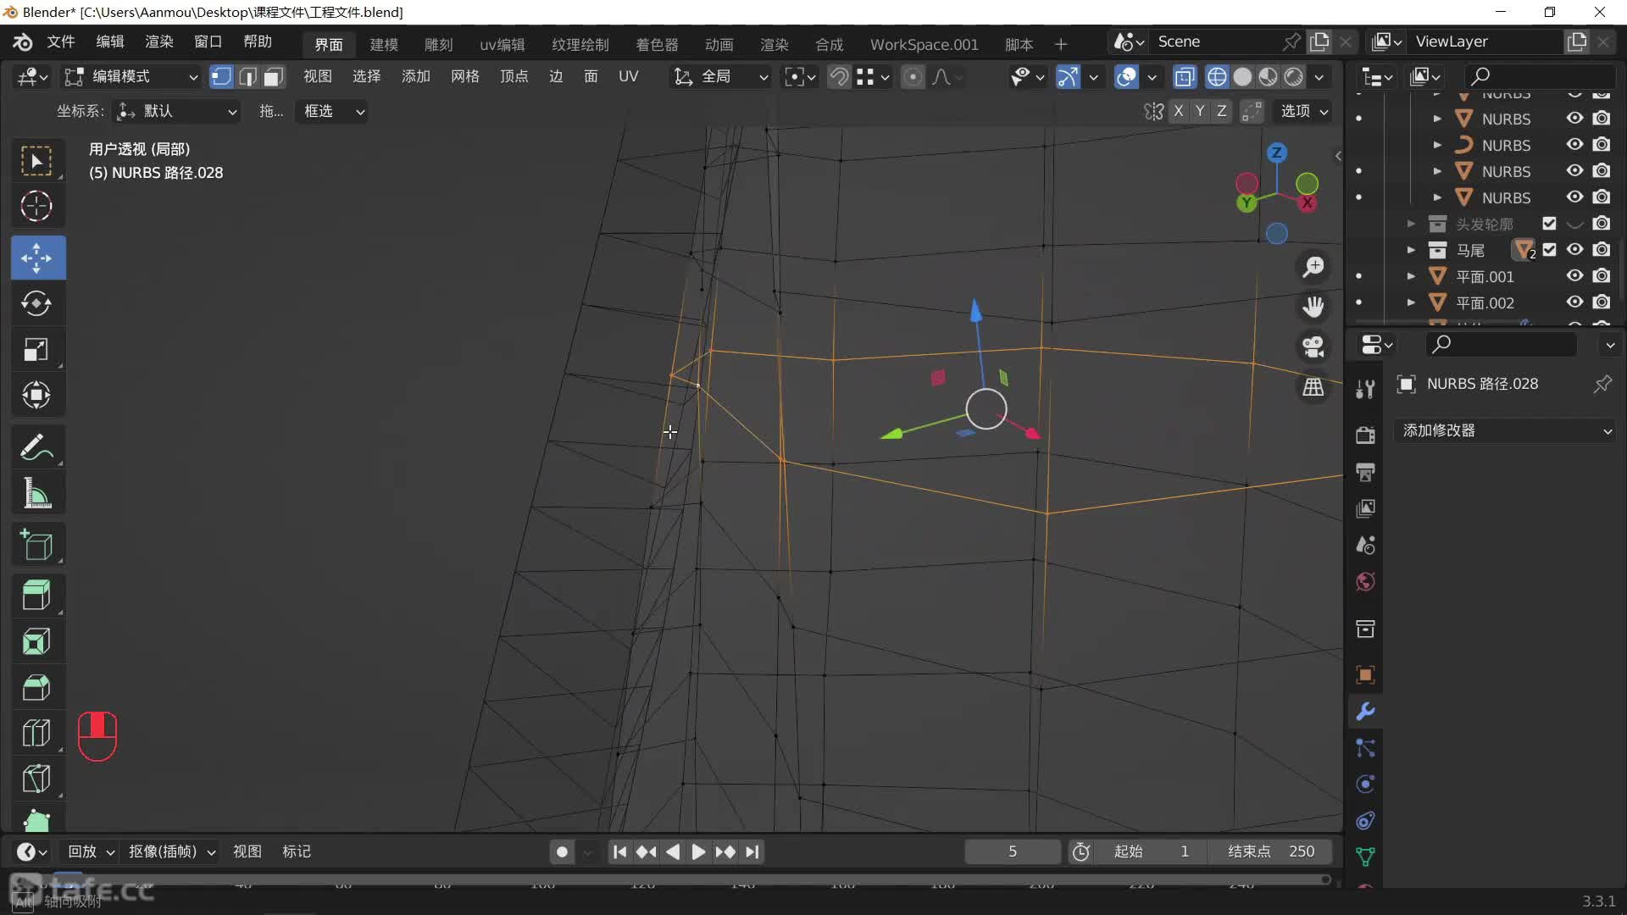The image size is (1627, 915).
Task: Expand the 平面.001 object
Action: pos(1411,276)
